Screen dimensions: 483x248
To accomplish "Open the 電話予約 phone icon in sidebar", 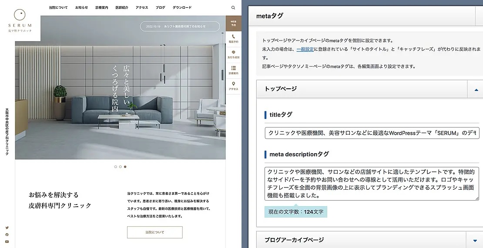I will (234, 38).
